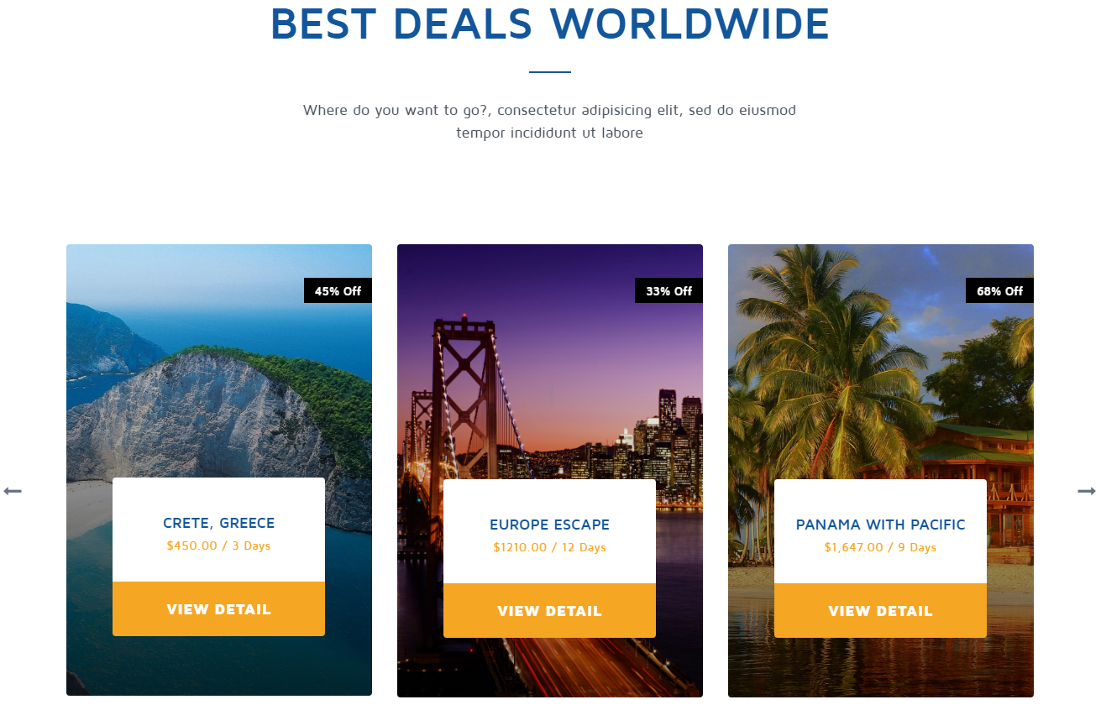This screenshot has width=1101, height=710.
Task: Click the $450.00 / 3 Days price
Action: [218, 546]
